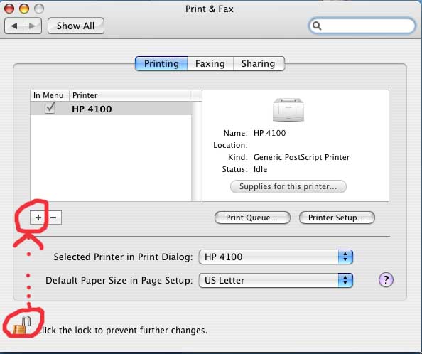
Task: Open the Printer Setup button
Action: [337, 218]
